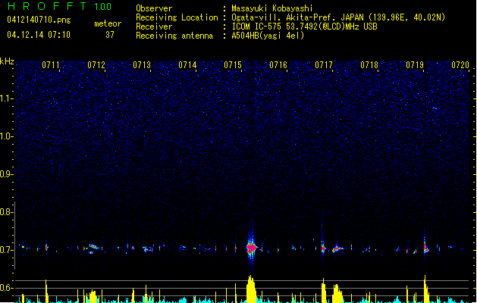This screenshot has height=303, width=477.
Task: Click the 0711 time marker
Action: [51, 65]
